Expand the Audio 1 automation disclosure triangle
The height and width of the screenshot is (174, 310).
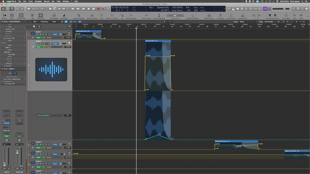(x=33, y=37)
